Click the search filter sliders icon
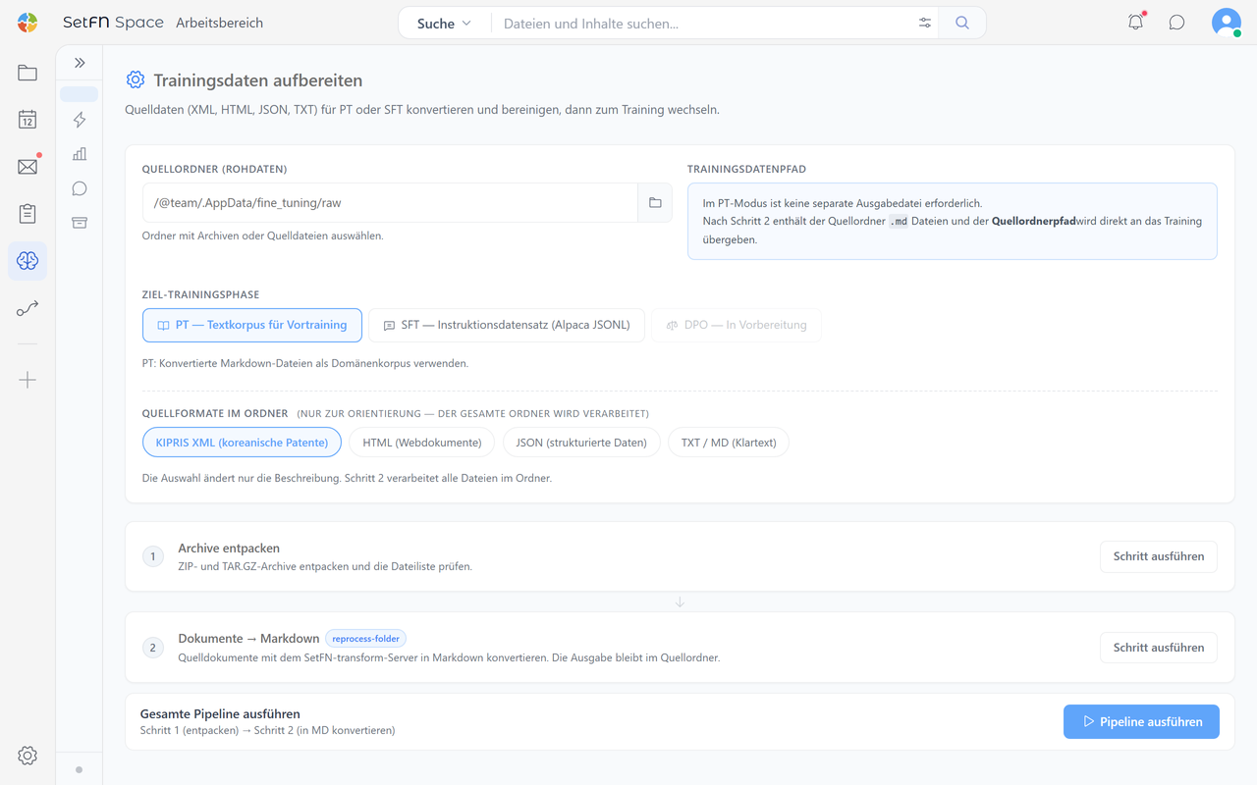 (925, 23)
